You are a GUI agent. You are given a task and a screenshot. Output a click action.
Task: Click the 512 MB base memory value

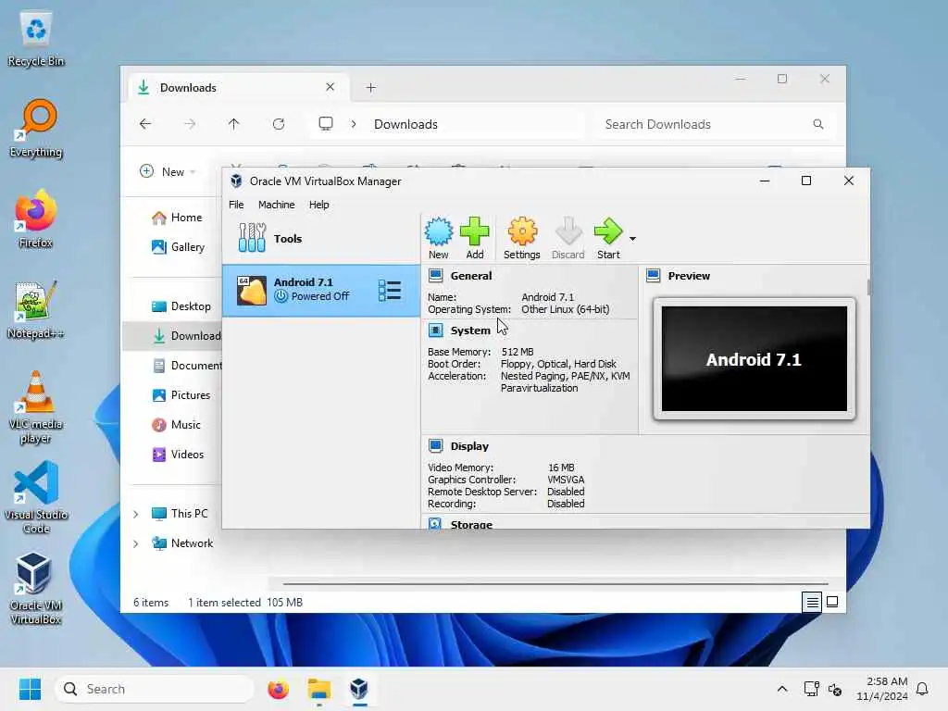click(x=518, y=352)
